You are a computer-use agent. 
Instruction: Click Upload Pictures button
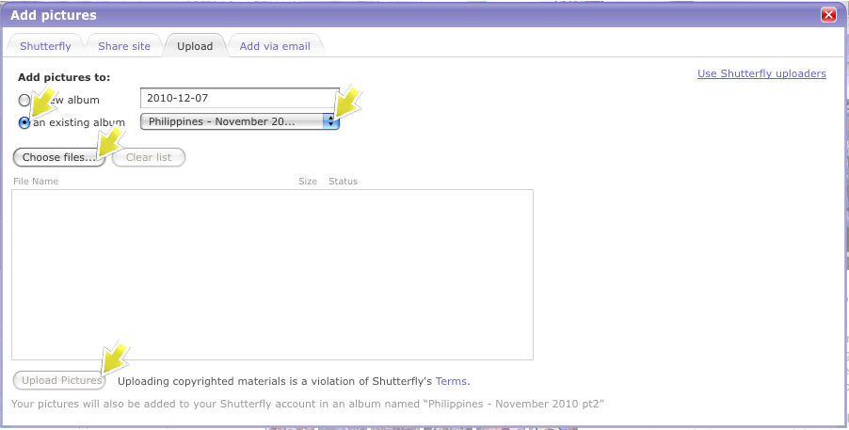click(59, 380)
